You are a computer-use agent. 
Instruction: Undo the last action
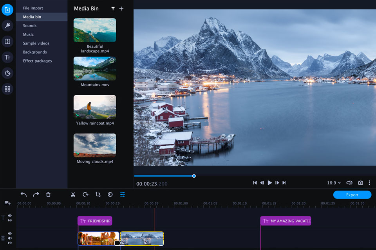(x=23, y=195)
